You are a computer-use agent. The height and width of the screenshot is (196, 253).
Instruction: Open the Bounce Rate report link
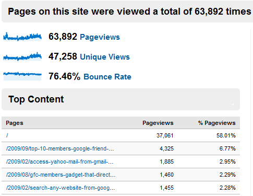[107, 77]
